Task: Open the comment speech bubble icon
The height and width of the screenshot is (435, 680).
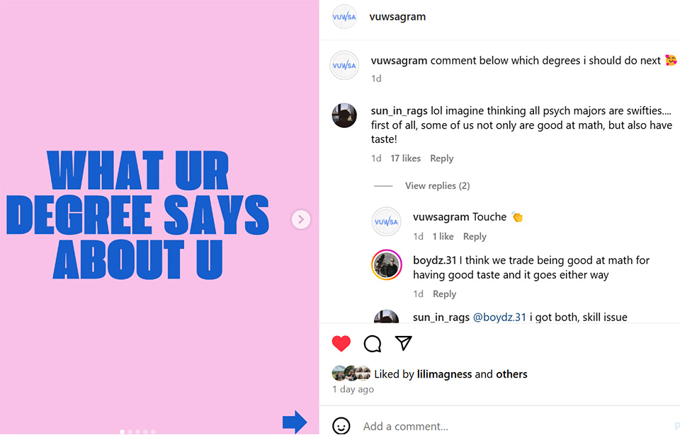Action: (x=373, y=344)
